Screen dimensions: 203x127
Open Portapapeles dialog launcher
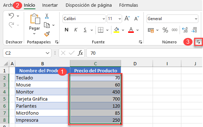click(x=57, y=42)
